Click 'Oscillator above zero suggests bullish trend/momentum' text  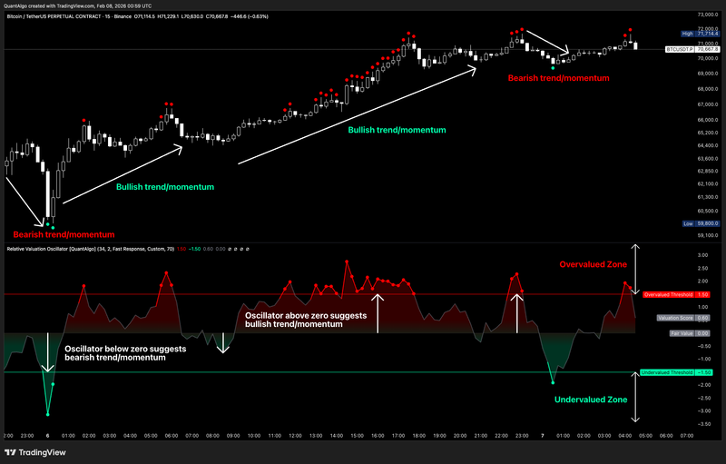click(x=306, y=320)
